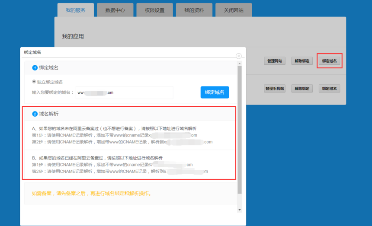Open the 我的服务 tab

point(76,10)
